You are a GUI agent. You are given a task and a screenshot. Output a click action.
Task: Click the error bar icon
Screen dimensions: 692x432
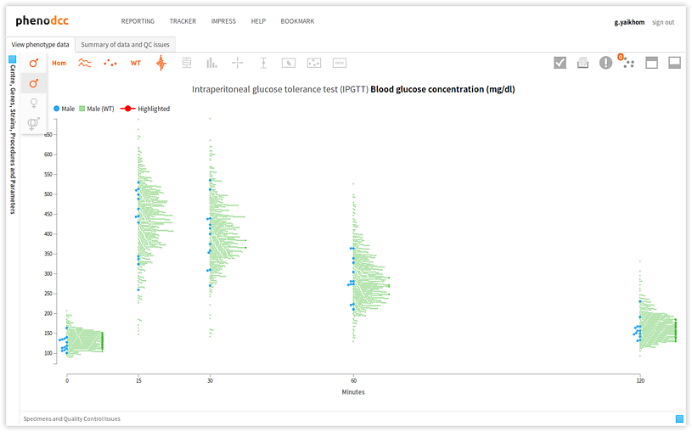pos(263,63)
